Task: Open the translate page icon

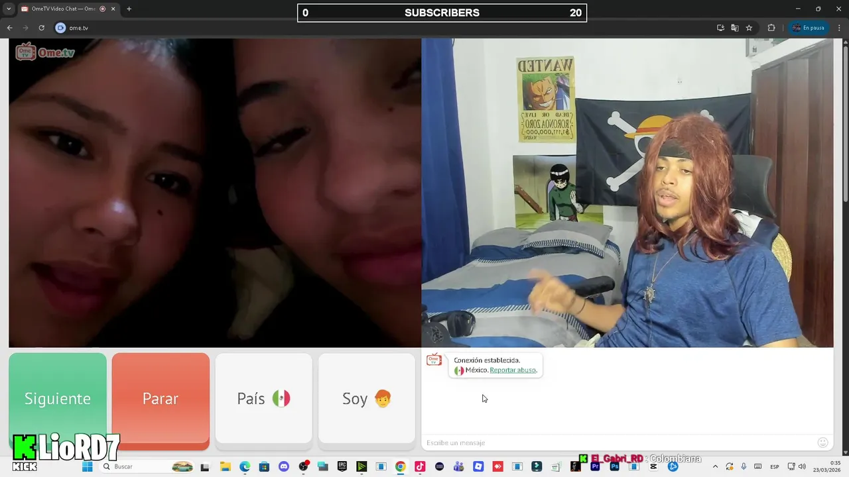Action: click(x=734, y=28)
